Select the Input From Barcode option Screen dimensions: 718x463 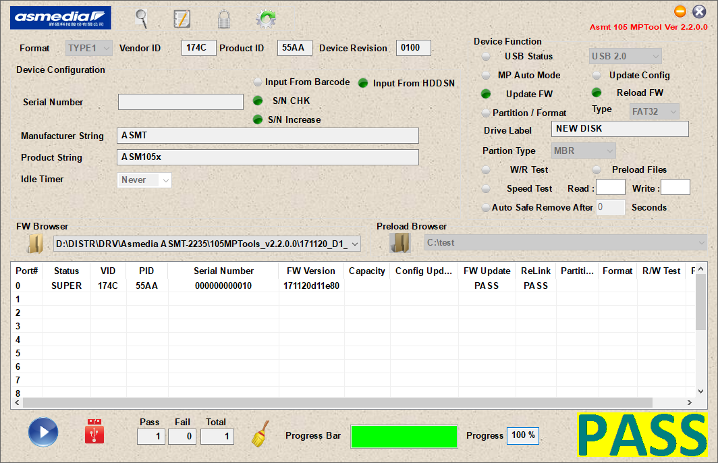click(302, 82)
